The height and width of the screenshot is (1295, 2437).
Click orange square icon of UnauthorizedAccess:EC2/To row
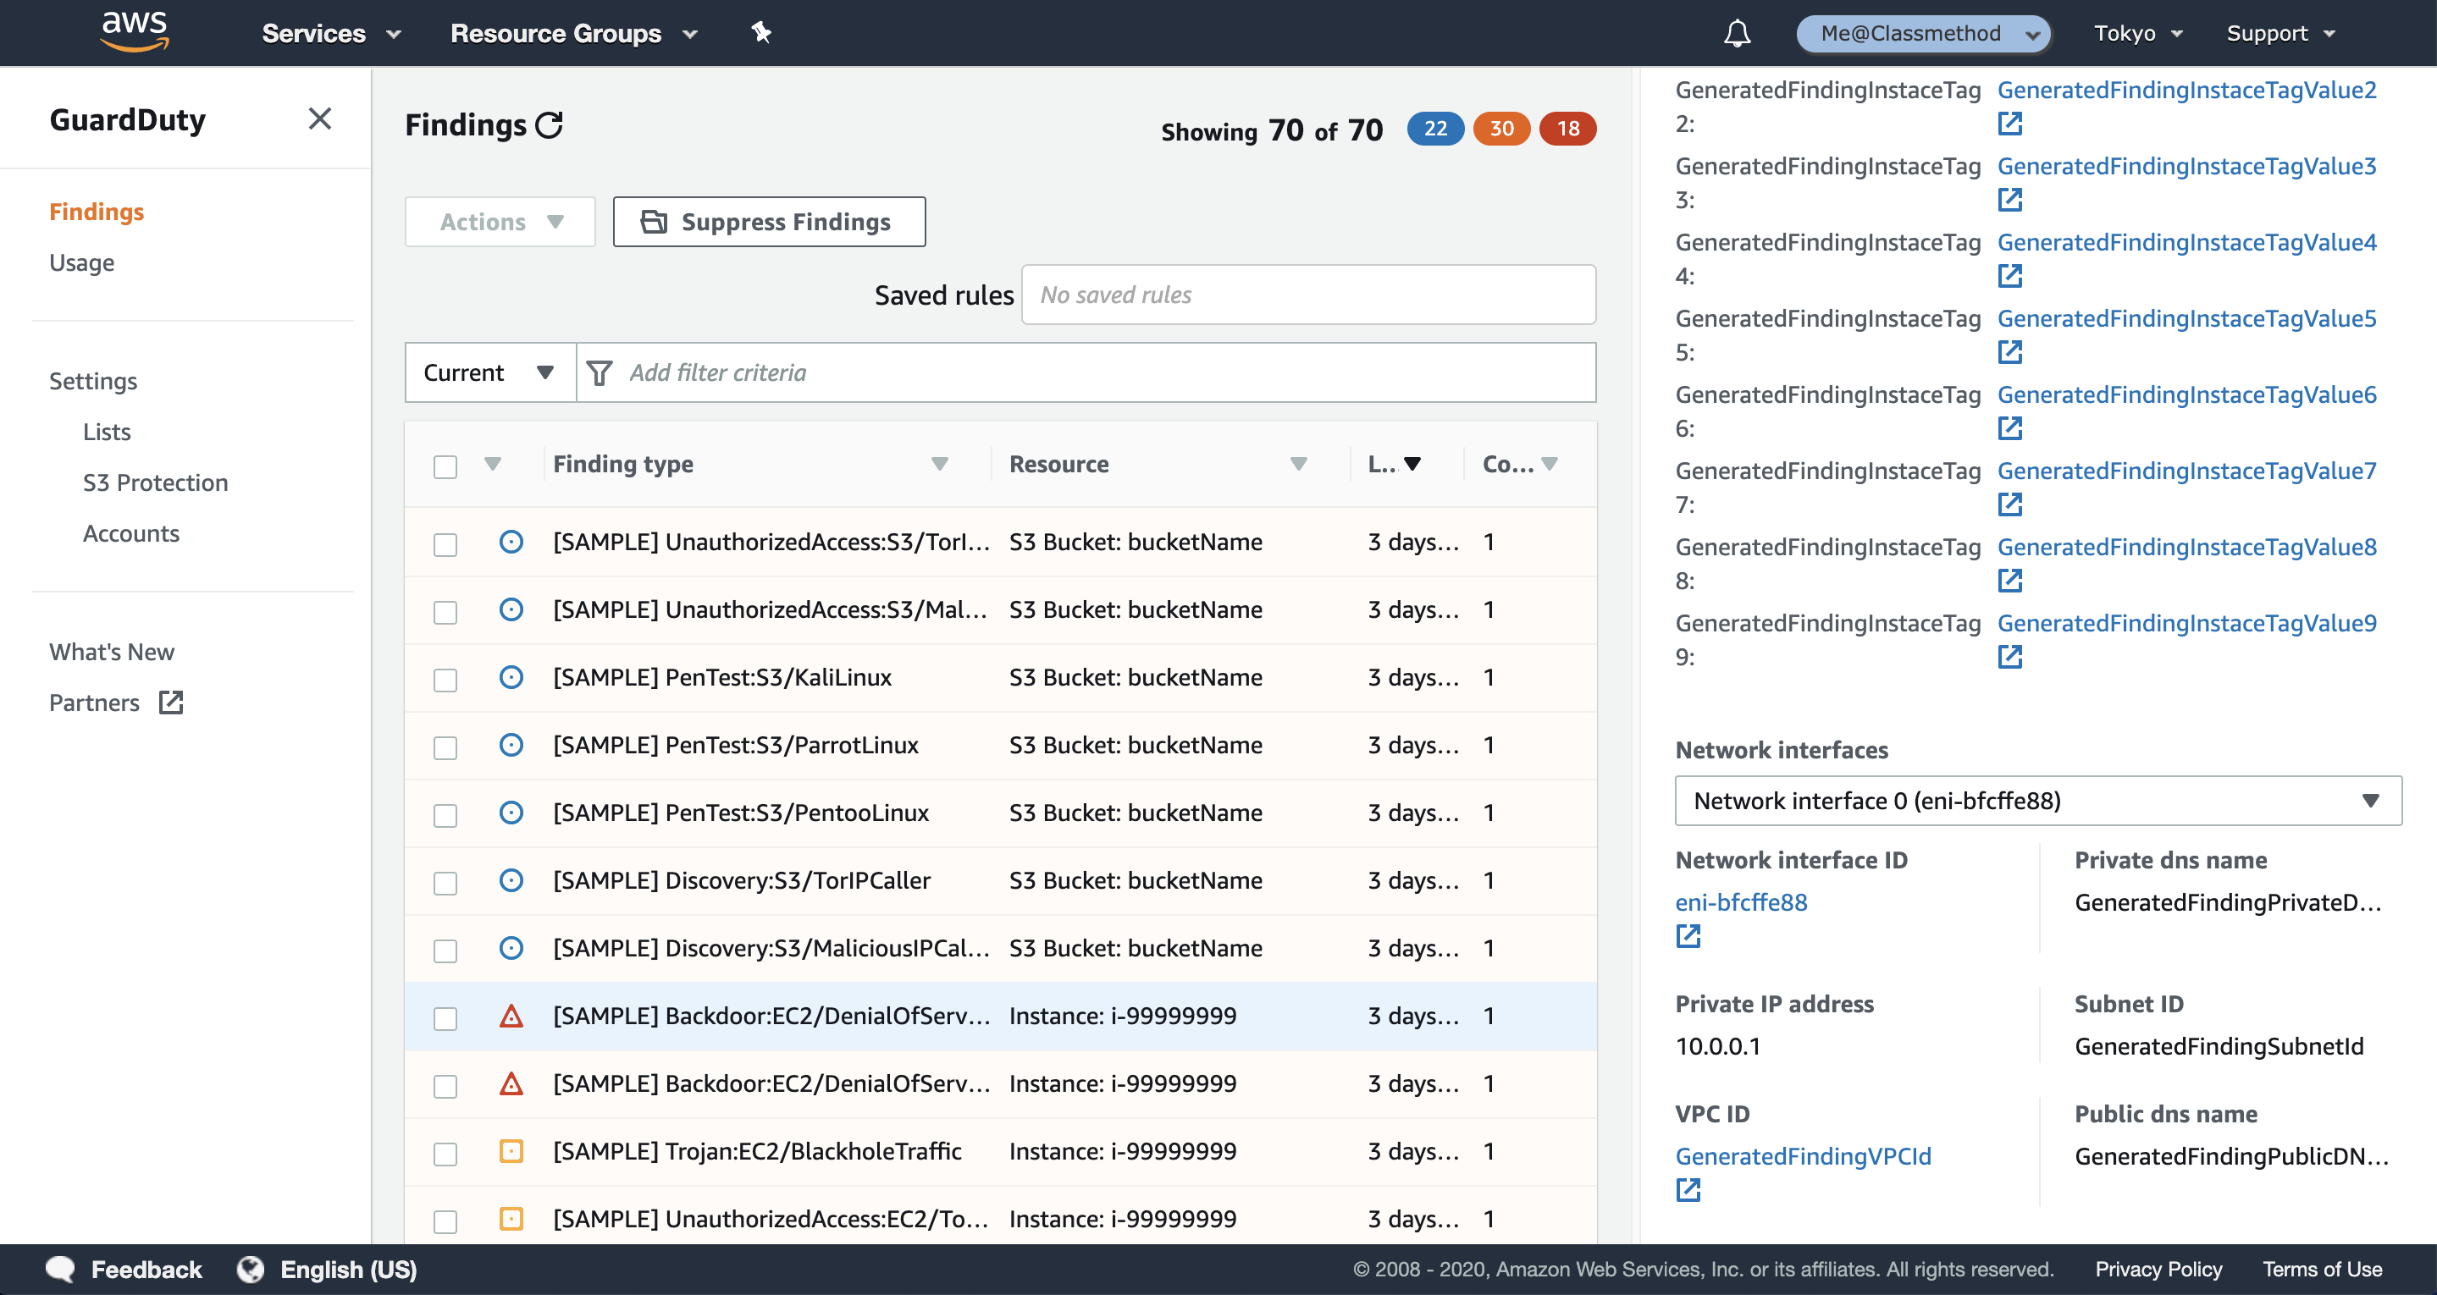511,1220
